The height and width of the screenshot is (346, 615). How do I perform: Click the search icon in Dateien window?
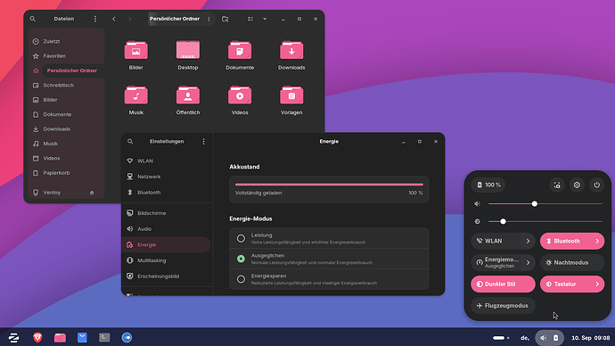pyautogui.click(x=33, y=19)
